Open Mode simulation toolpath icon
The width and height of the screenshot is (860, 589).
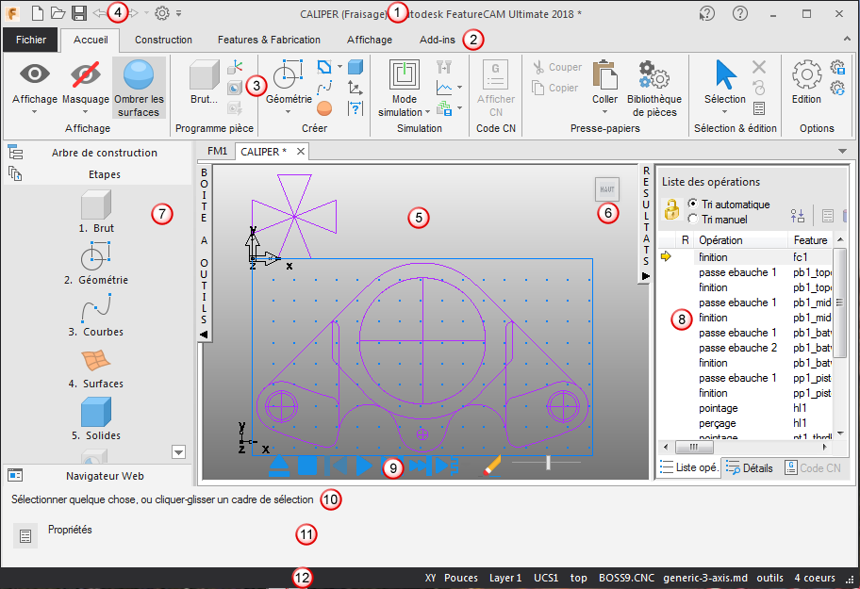point(405,74)
